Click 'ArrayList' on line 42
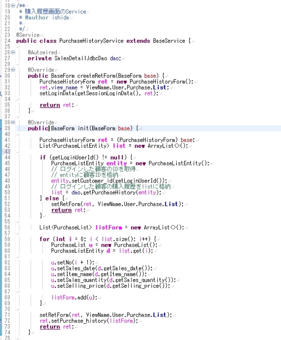This screenshot has height=340, width=281. [x=161, y=146]
